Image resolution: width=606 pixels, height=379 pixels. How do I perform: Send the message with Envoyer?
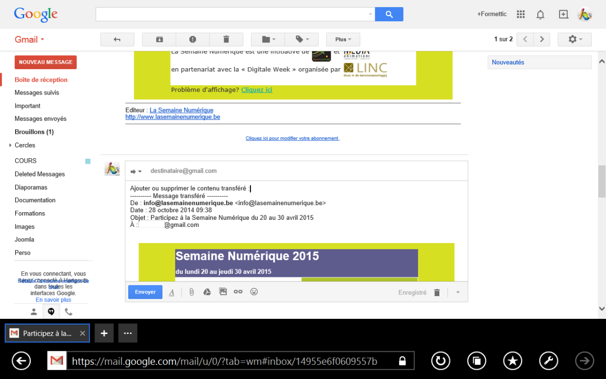pyautogui.click(x=145, y=292)
